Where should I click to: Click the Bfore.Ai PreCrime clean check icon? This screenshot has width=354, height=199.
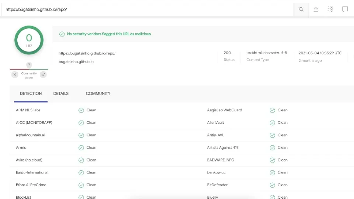[81, 185]
